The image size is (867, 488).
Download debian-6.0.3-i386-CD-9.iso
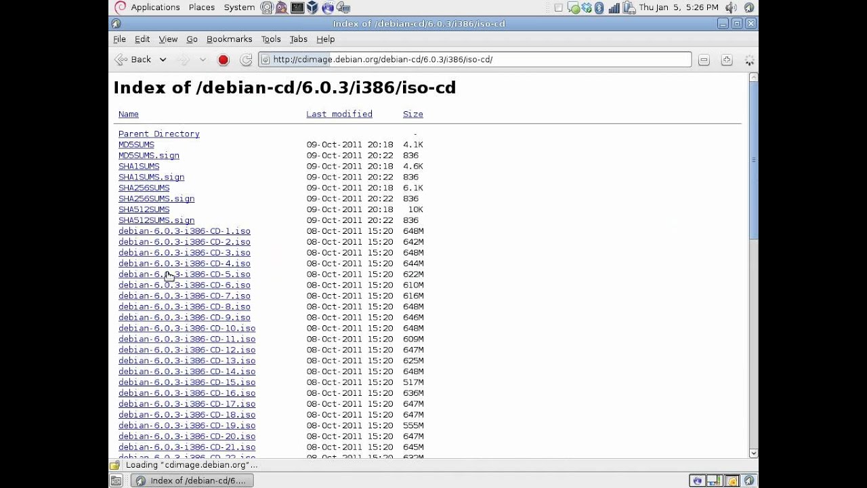click(x=184, y=317)
